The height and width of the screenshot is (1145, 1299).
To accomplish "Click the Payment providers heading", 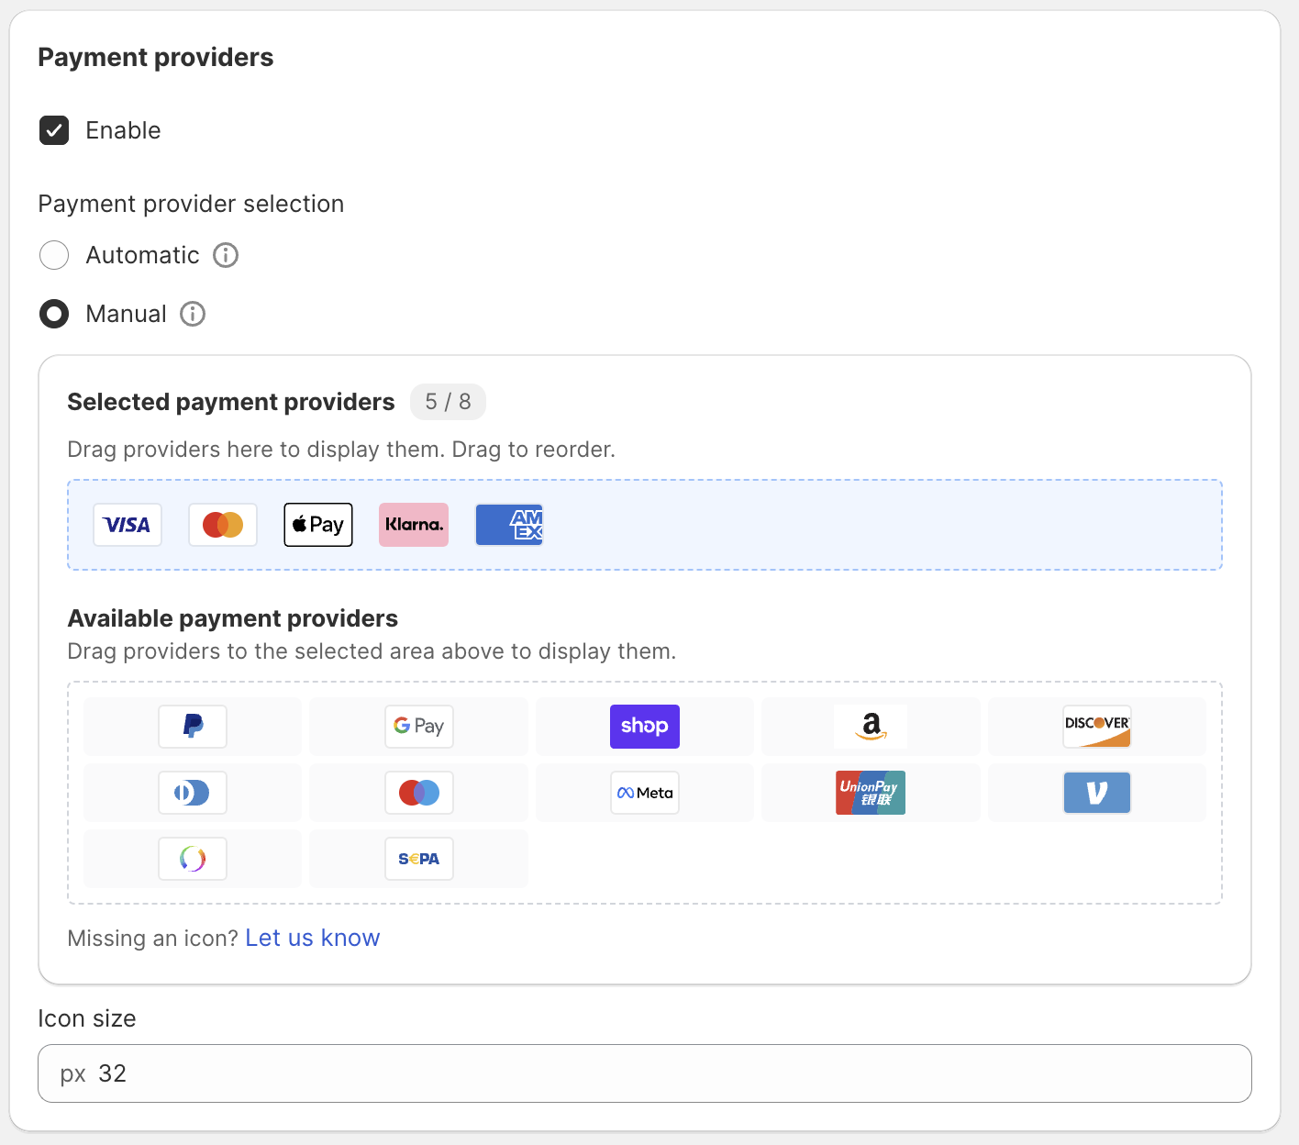I will pos(156,57).
